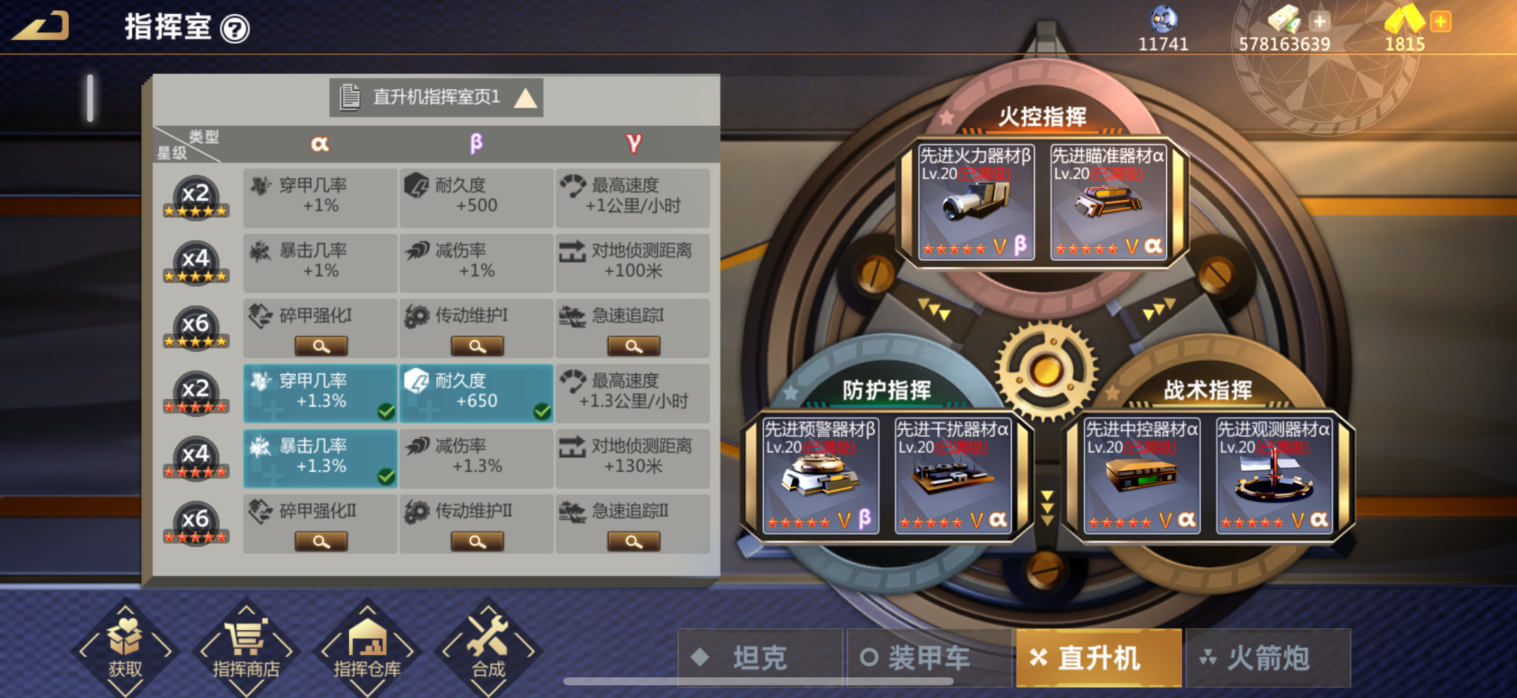This screenshot has width=1517, height=698.
Task: Open 传动维护II details magnifier button
Action: coord(477,541)
